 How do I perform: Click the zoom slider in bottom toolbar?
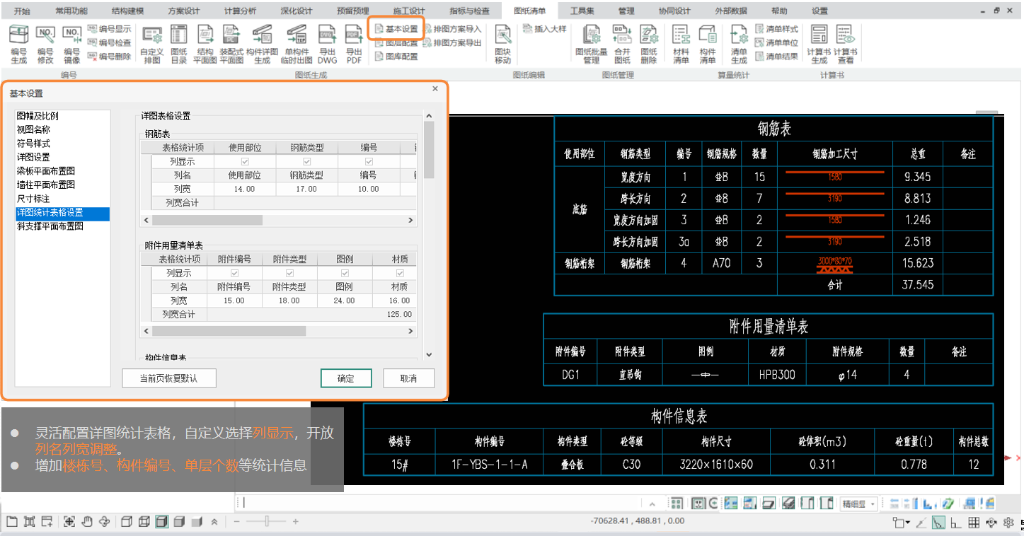tap(266, 522)
